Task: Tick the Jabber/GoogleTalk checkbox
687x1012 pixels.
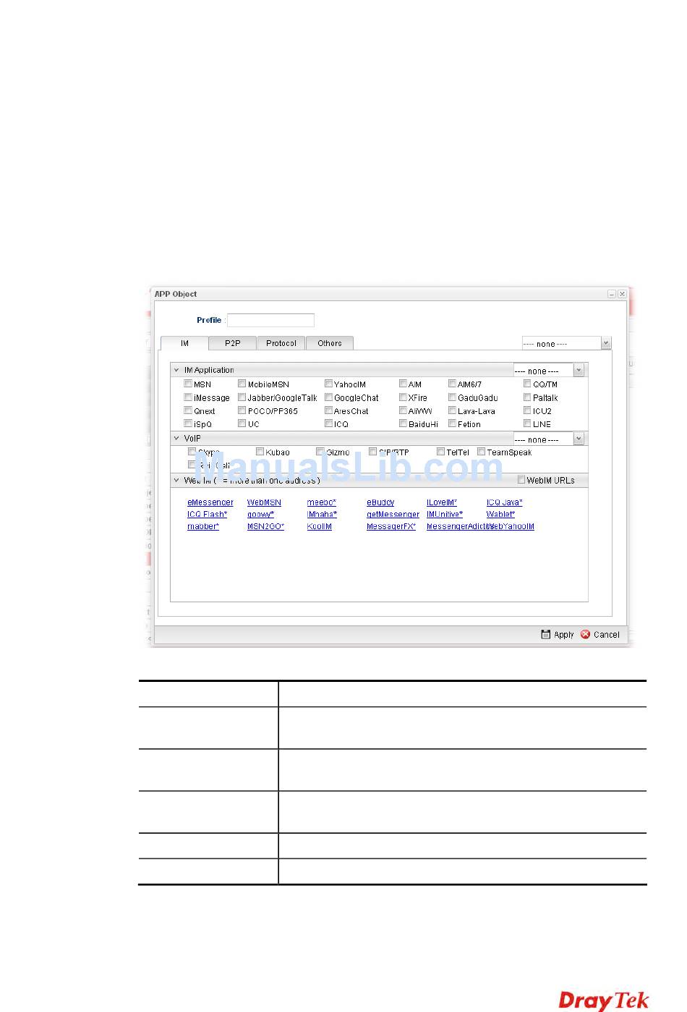Action: tap(242, 397)
